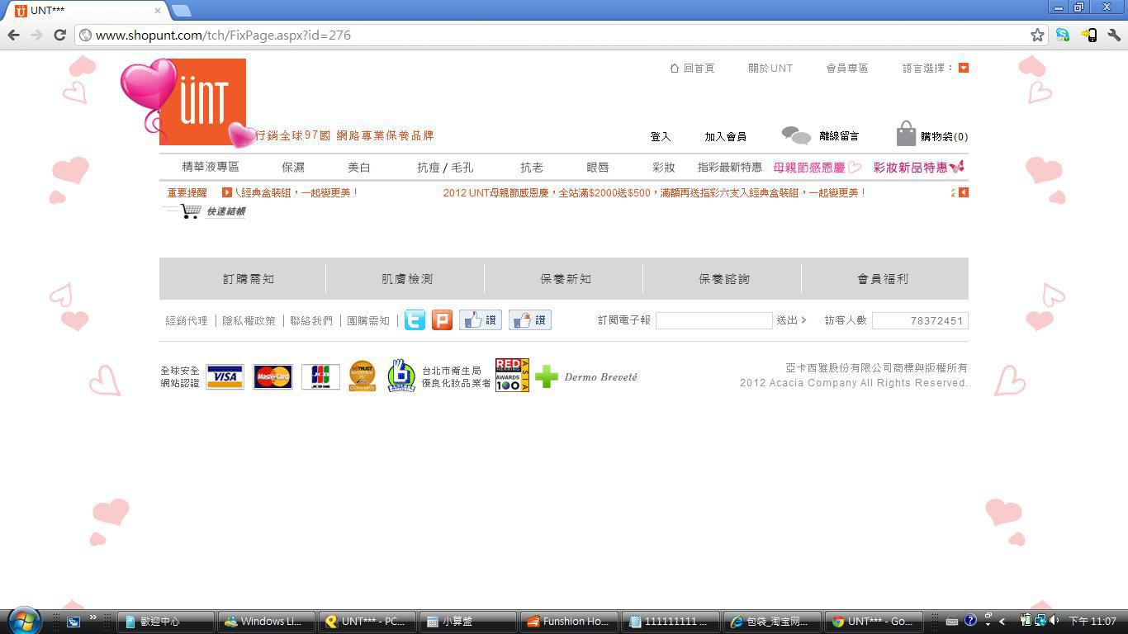Screen dimensions: 1128x634
Task: Click the orange trust seal badge
Action: (x=362, y=376)
